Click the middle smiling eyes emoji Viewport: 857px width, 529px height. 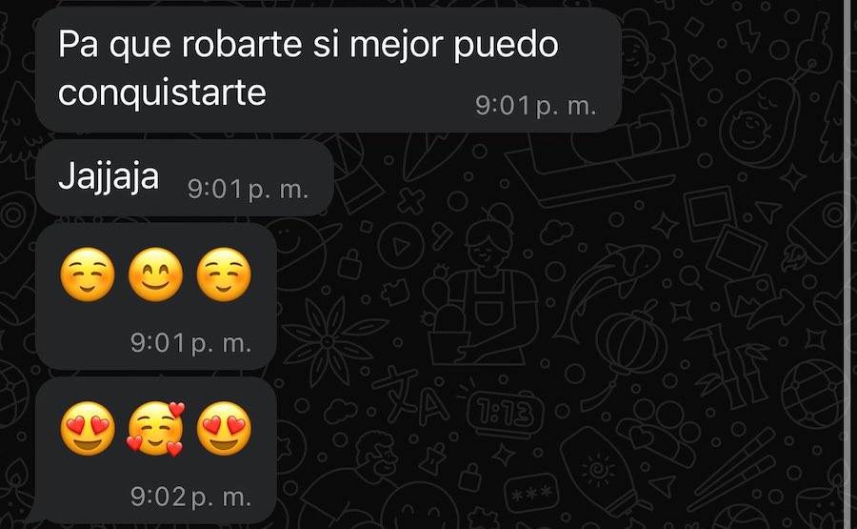[156, 275]
